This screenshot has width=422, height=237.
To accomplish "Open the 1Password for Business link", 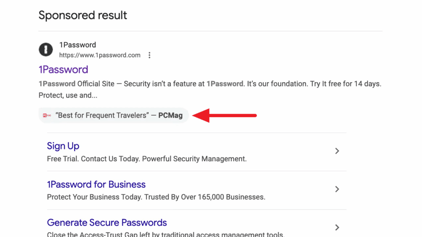I will [96, 184].
